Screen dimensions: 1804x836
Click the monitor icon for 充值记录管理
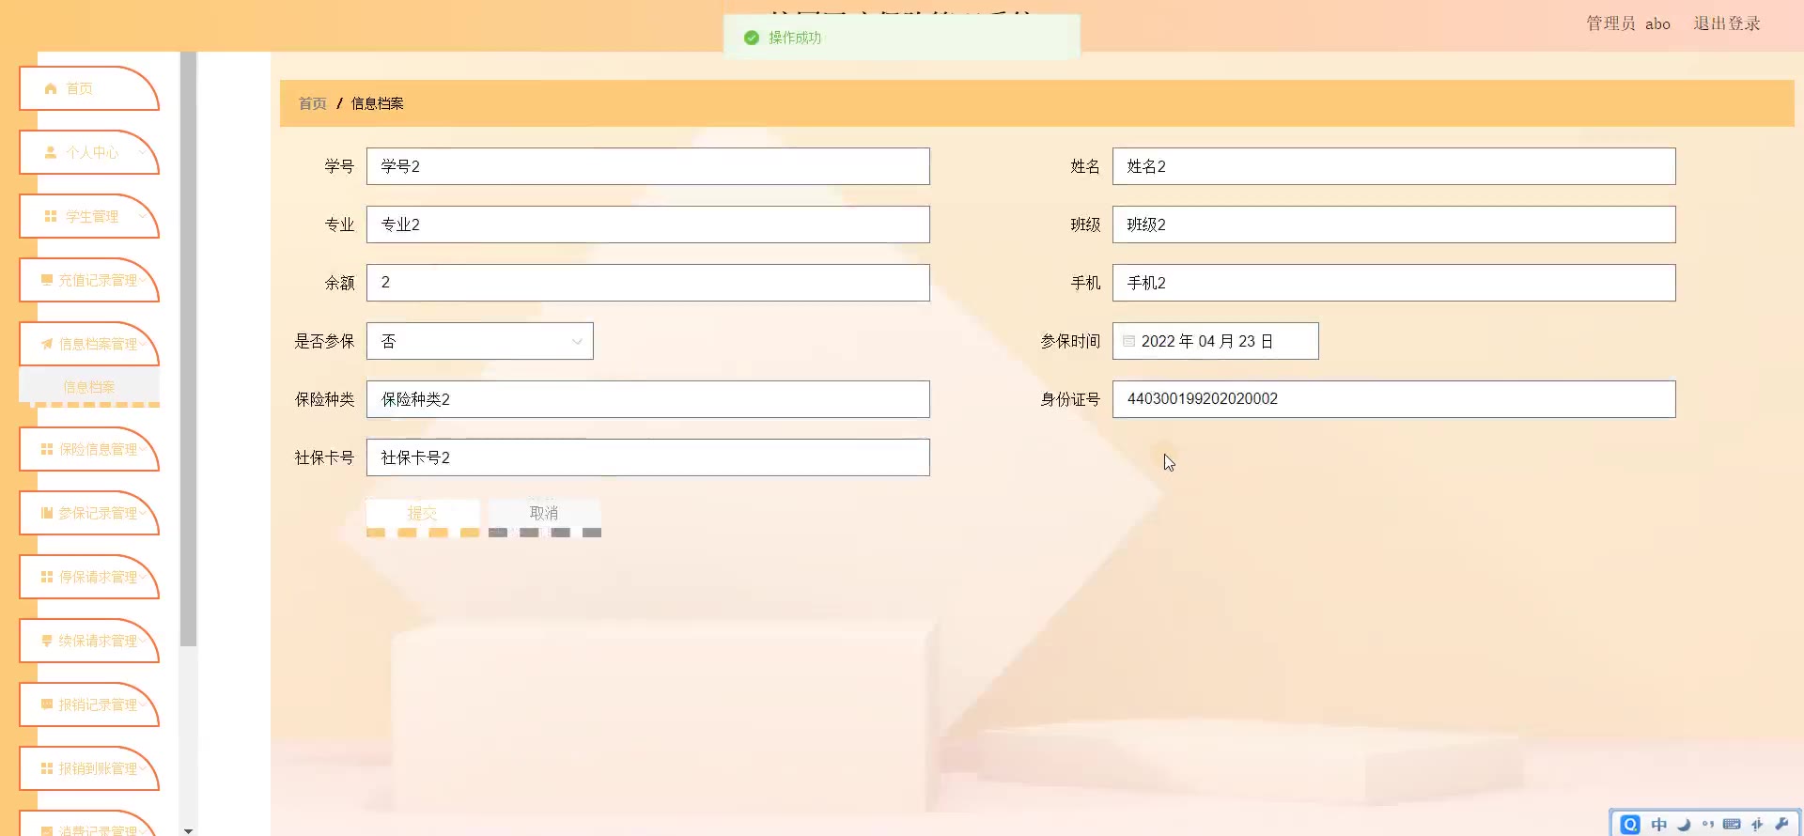pos(47,280)
